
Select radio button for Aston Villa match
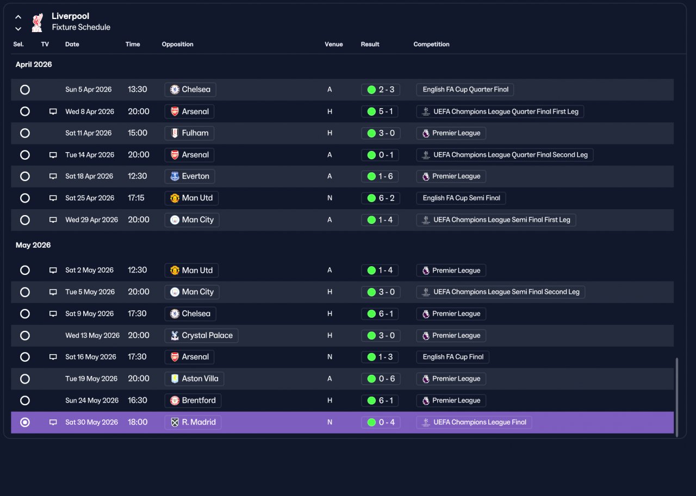[25, 379]
